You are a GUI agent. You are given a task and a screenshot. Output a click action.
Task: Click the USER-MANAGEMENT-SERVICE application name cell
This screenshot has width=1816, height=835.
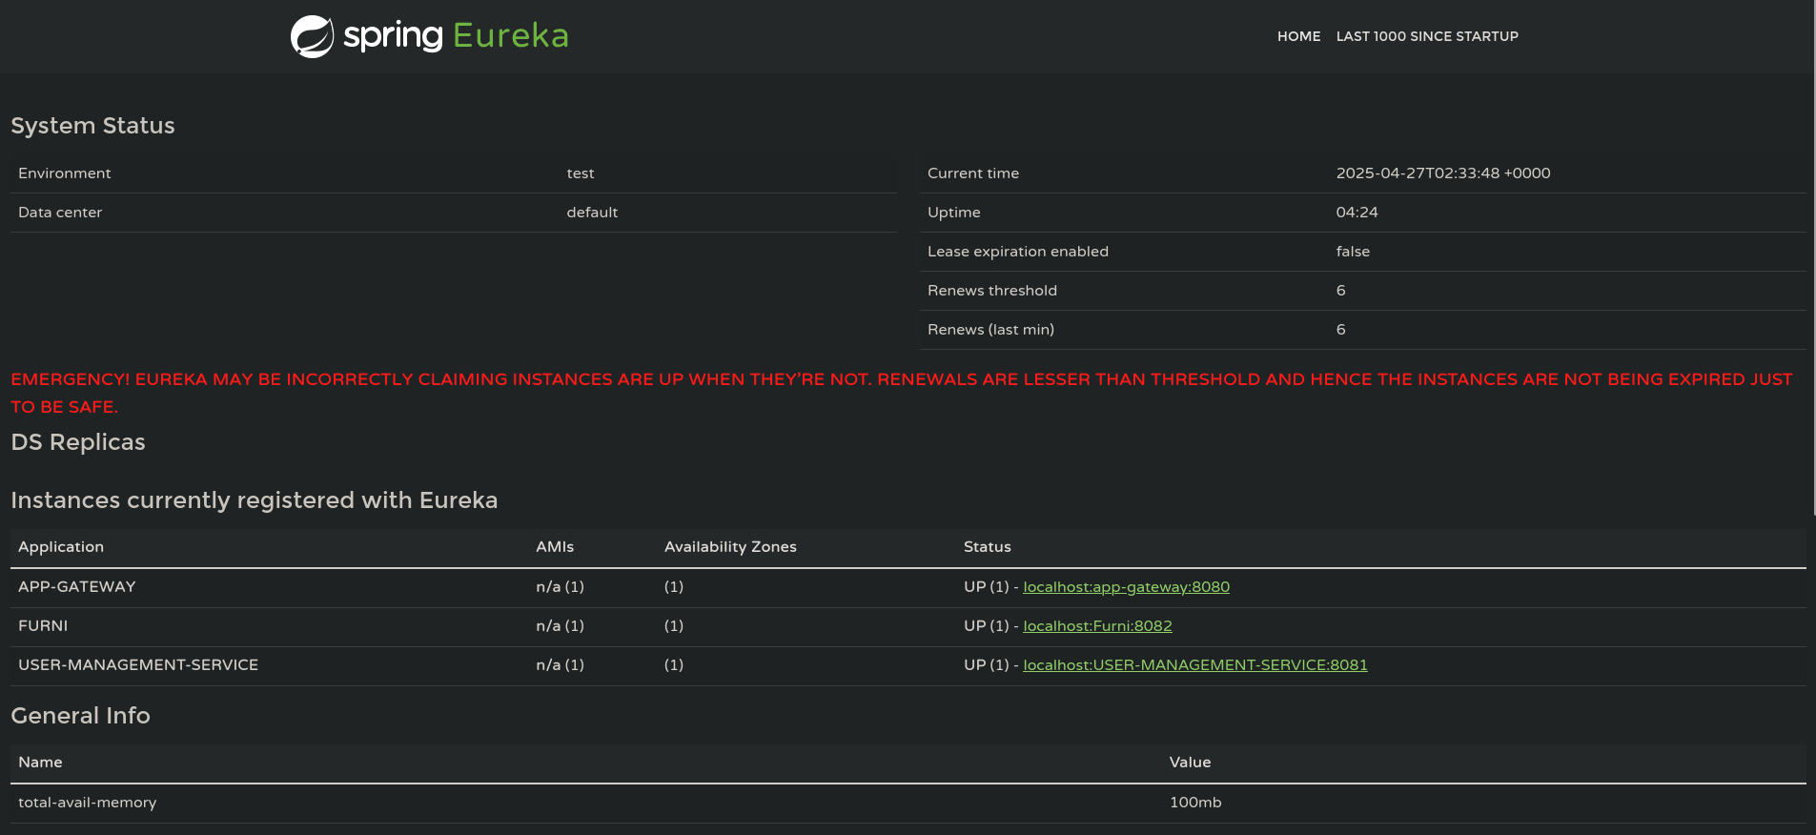[x=138, y=665]
